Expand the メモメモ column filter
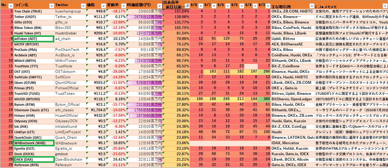Viewport: 388px width, 168px height. tap(385, 6)
